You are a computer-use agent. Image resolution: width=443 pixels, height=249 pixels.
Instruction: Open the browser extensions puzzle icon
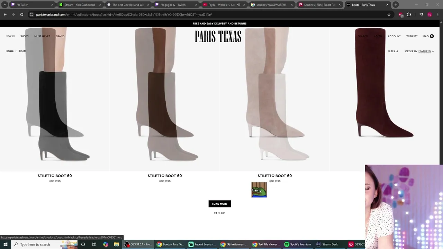[409, 15]
